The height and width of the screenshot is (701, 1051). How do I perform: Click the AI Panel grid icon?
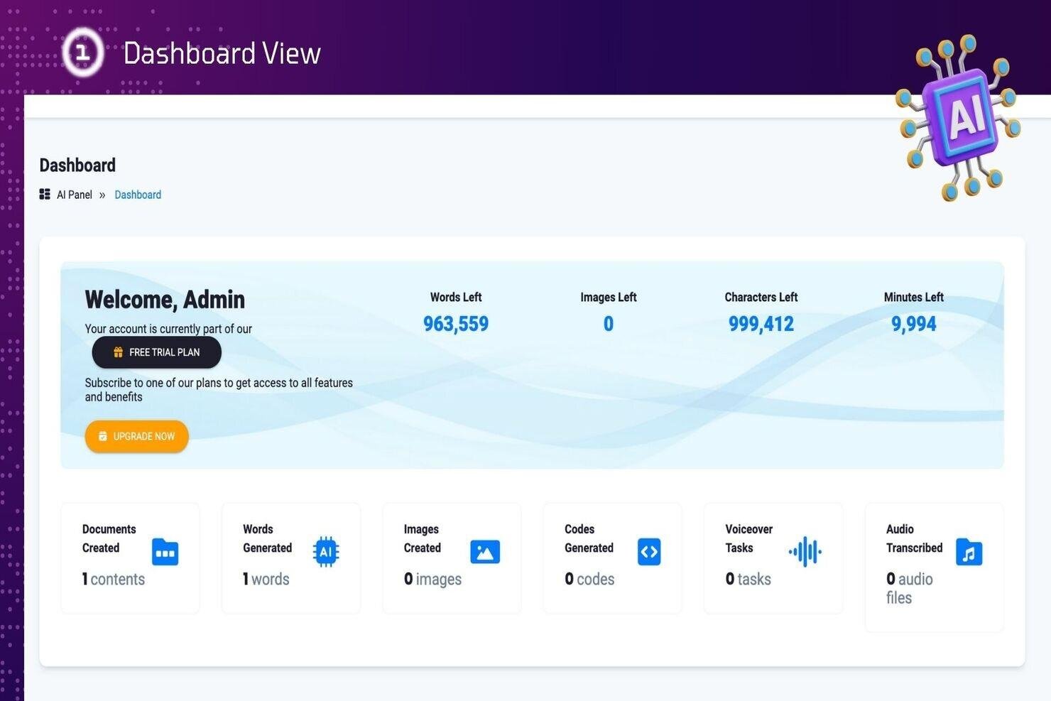pyautogui.click(x=45, y=195)
